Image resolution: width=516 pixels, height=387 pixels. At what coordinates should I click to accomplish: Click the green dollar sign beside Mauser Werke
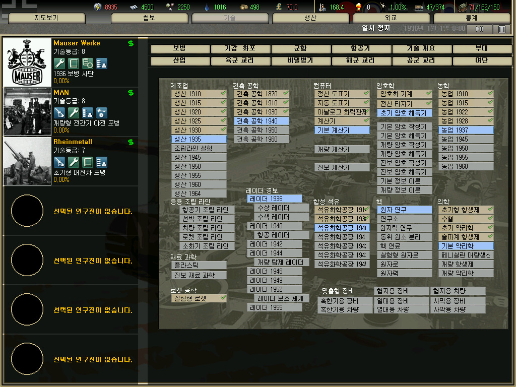pos(131,43)
